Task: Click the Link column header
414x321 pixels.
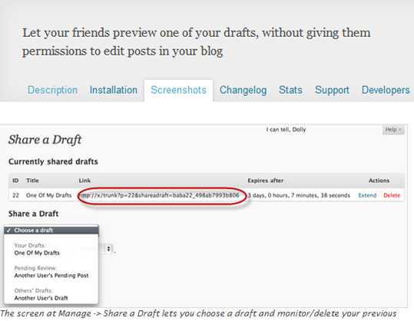Action: coord(84,180)
